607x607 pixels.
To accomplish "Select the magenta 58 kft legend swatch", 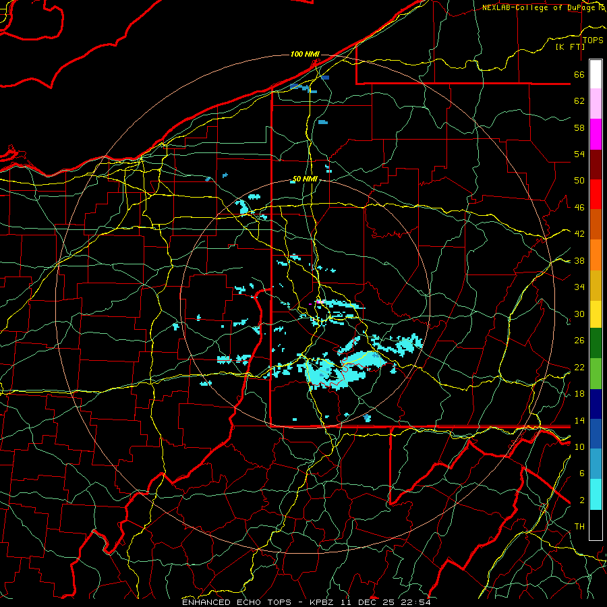I will [596, 134].
